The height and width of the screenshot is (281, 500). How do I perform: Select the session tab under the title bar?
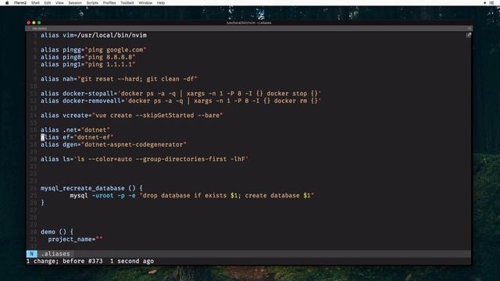pyautogui.click(x=40, y=28)
